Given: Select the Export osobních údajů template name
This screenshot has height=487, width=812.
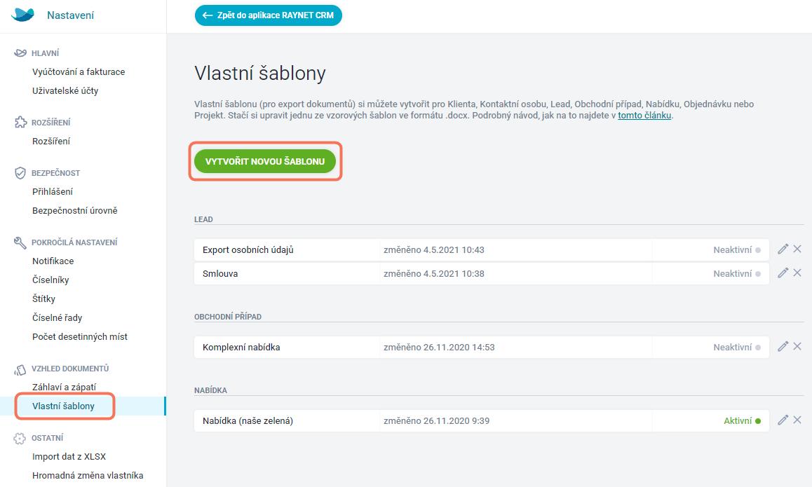Looking at the screenshot, I should tap(248, 250).
